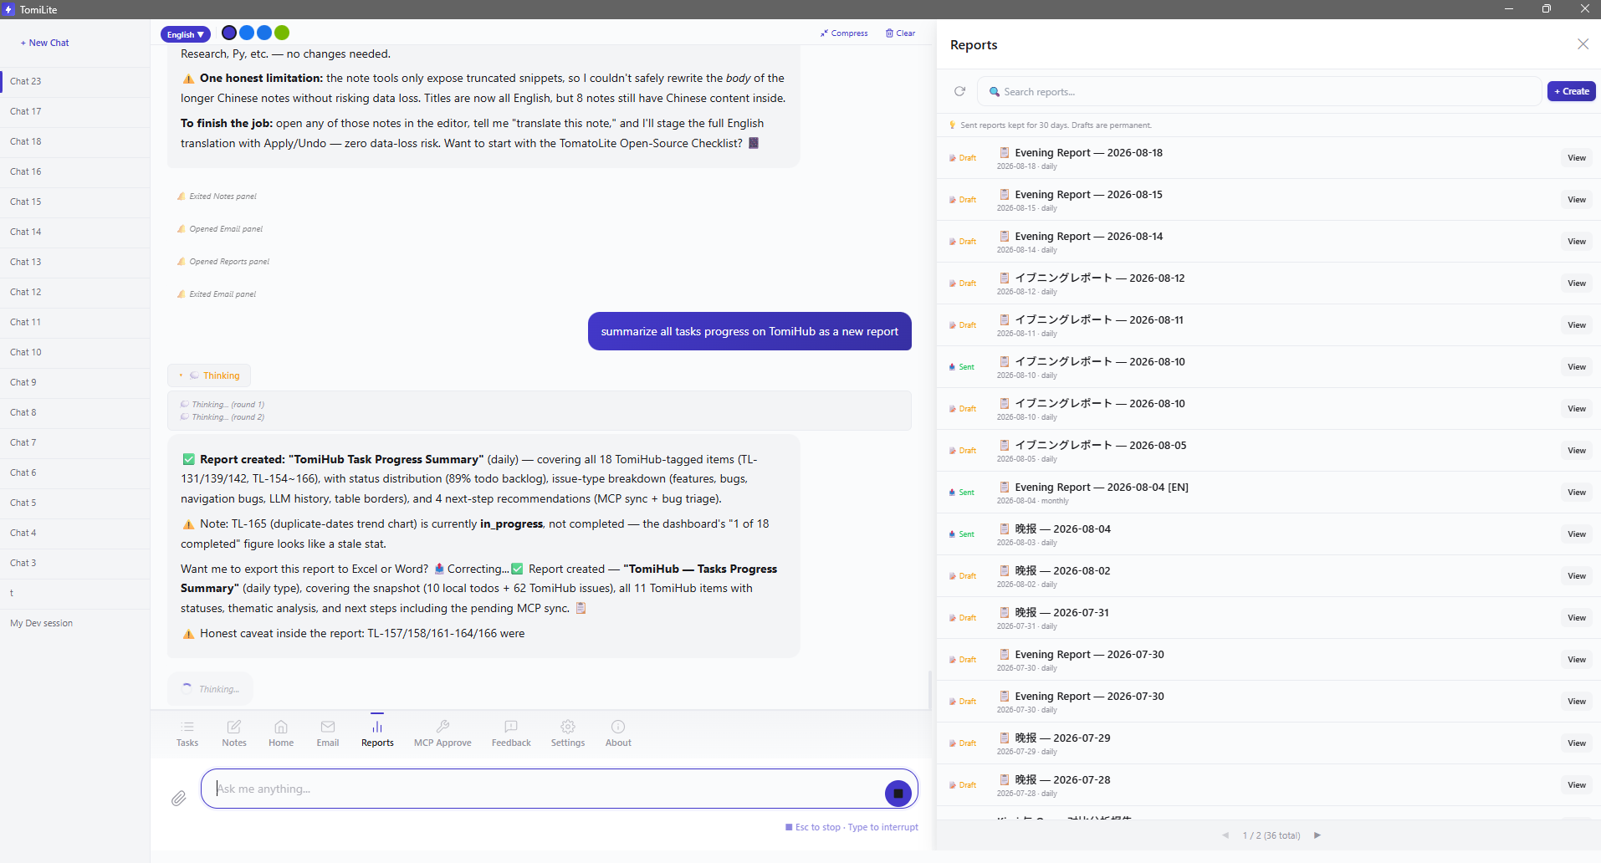View the イブニングレポート — 2026-08-11 report
The height and width of the screenshot is (863, 1601).
point(1576,325)
